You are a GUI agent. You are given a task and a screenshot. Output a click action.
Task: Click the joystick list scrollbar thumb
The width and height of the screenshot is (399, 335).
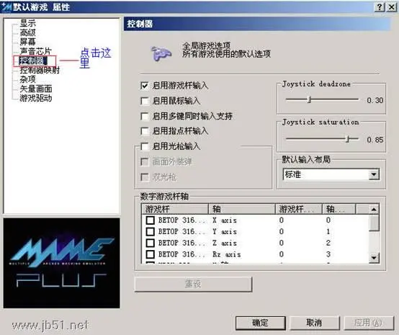point(374,223)
